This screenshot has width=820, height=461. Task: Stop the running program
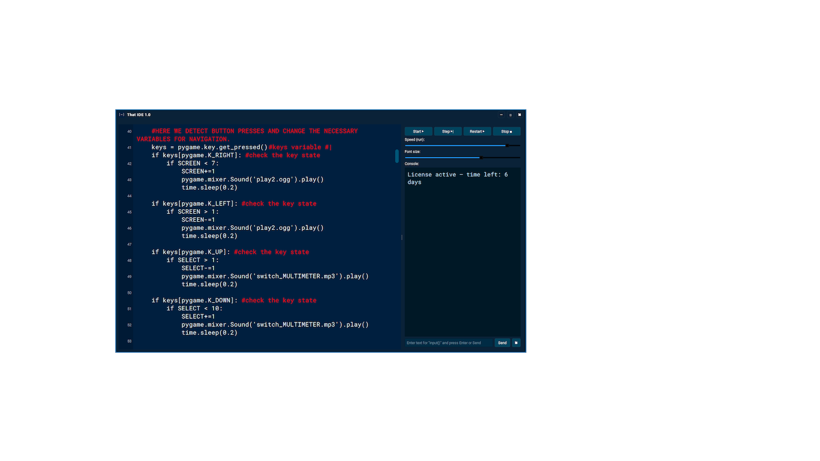tap(507, 131)
